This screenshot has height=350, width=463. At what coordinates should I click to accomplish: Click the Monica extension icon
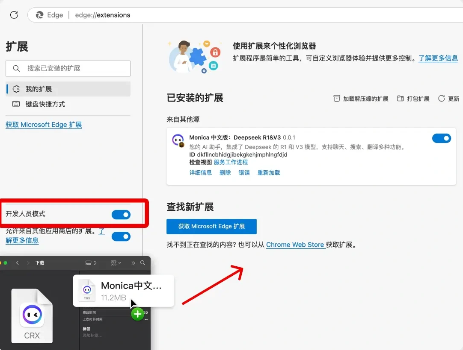[x=178, y=140]
